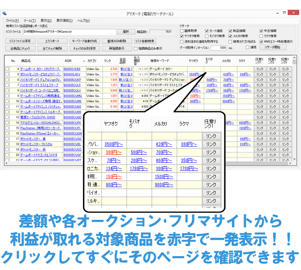Viewport: 301px width, 270px height.
Task: Open the ヘルプ(H) menu
Action: (83, 21)
